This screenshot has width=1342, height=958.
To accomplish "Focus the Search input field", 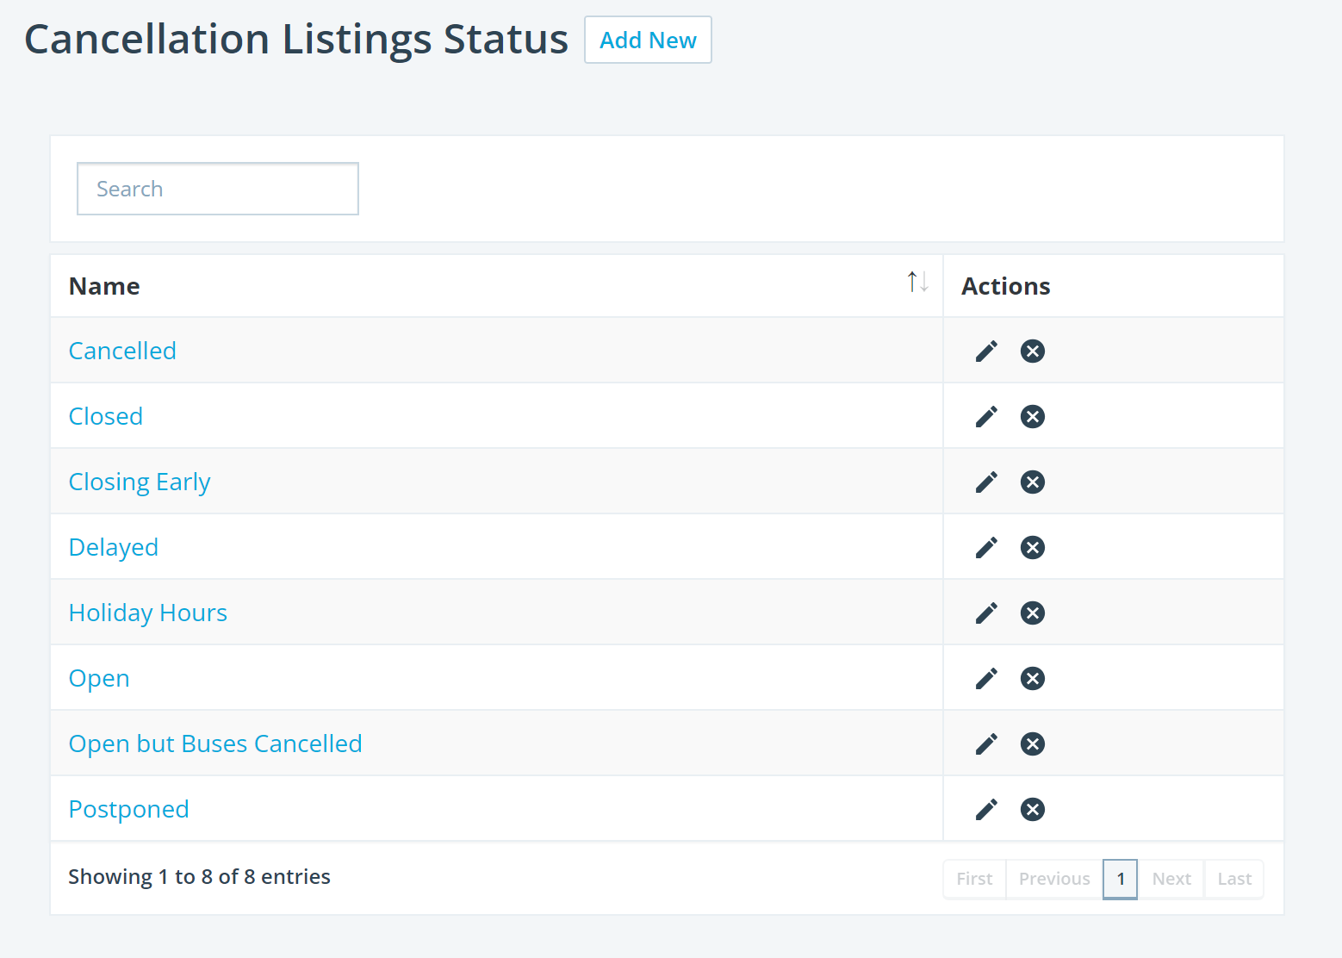I will (218, 189).
